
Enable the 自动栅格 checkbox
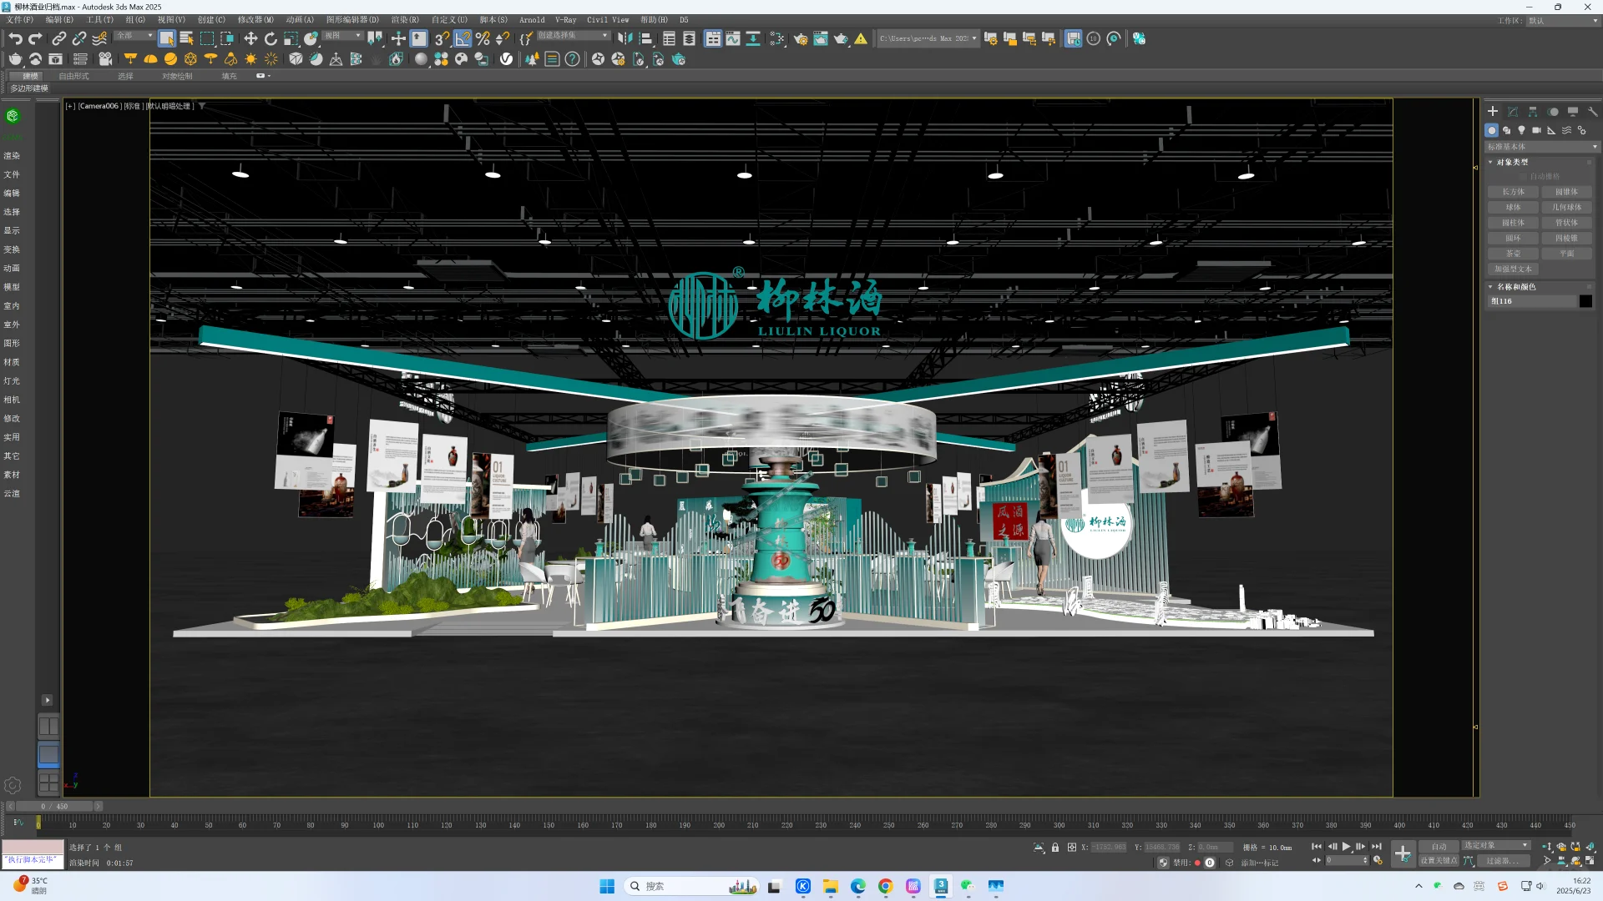click(x=1523, y=177)
